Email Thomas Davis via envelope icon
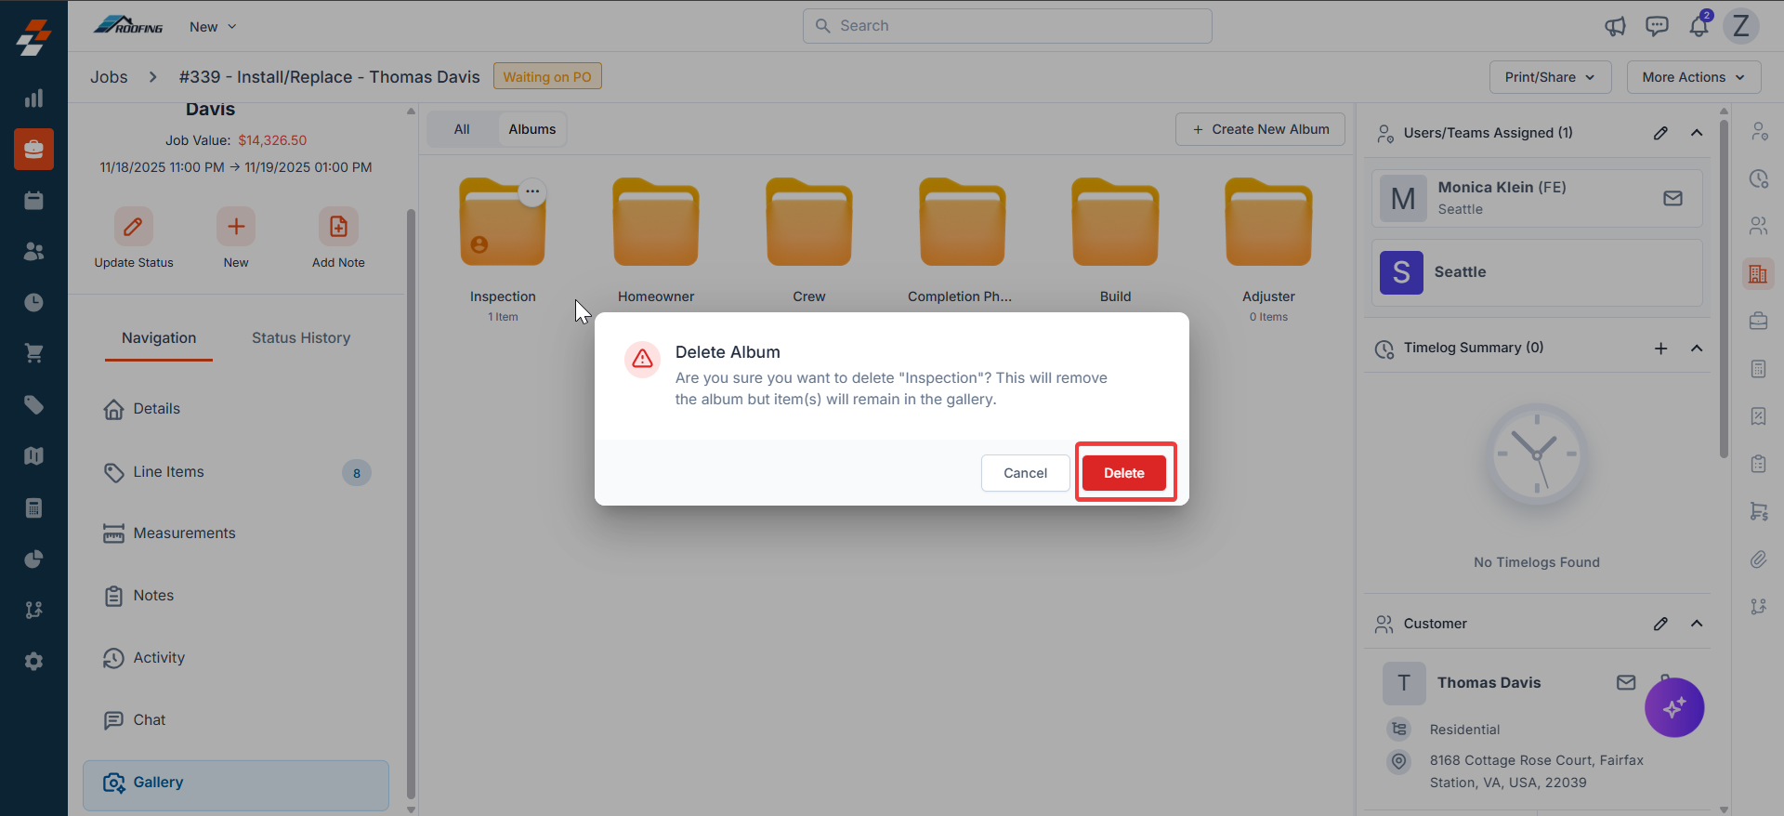1784x816 pixels. 1626,682
